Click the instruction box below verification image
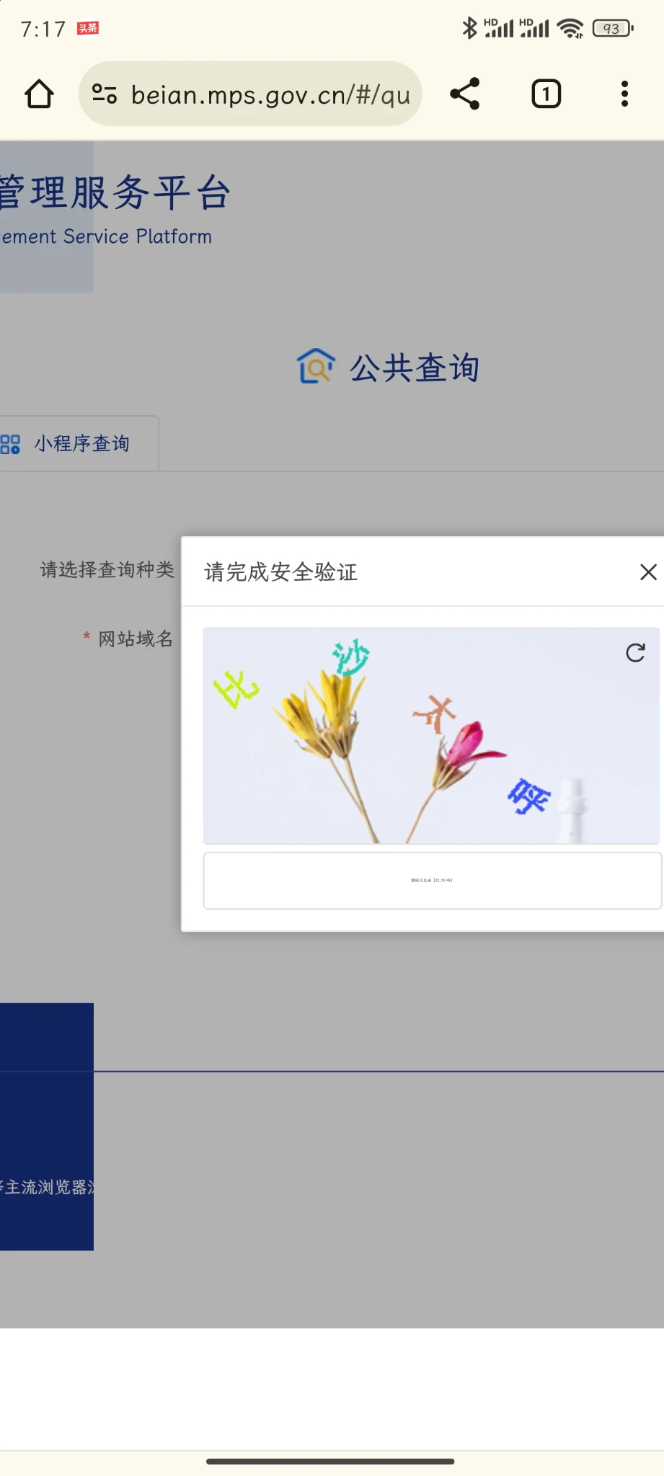 432,881
